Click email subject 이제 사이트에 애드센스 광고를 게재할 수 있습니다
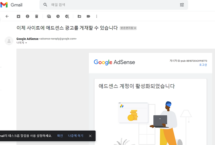Viewport: 215px width, 145px height. point(67,28)
